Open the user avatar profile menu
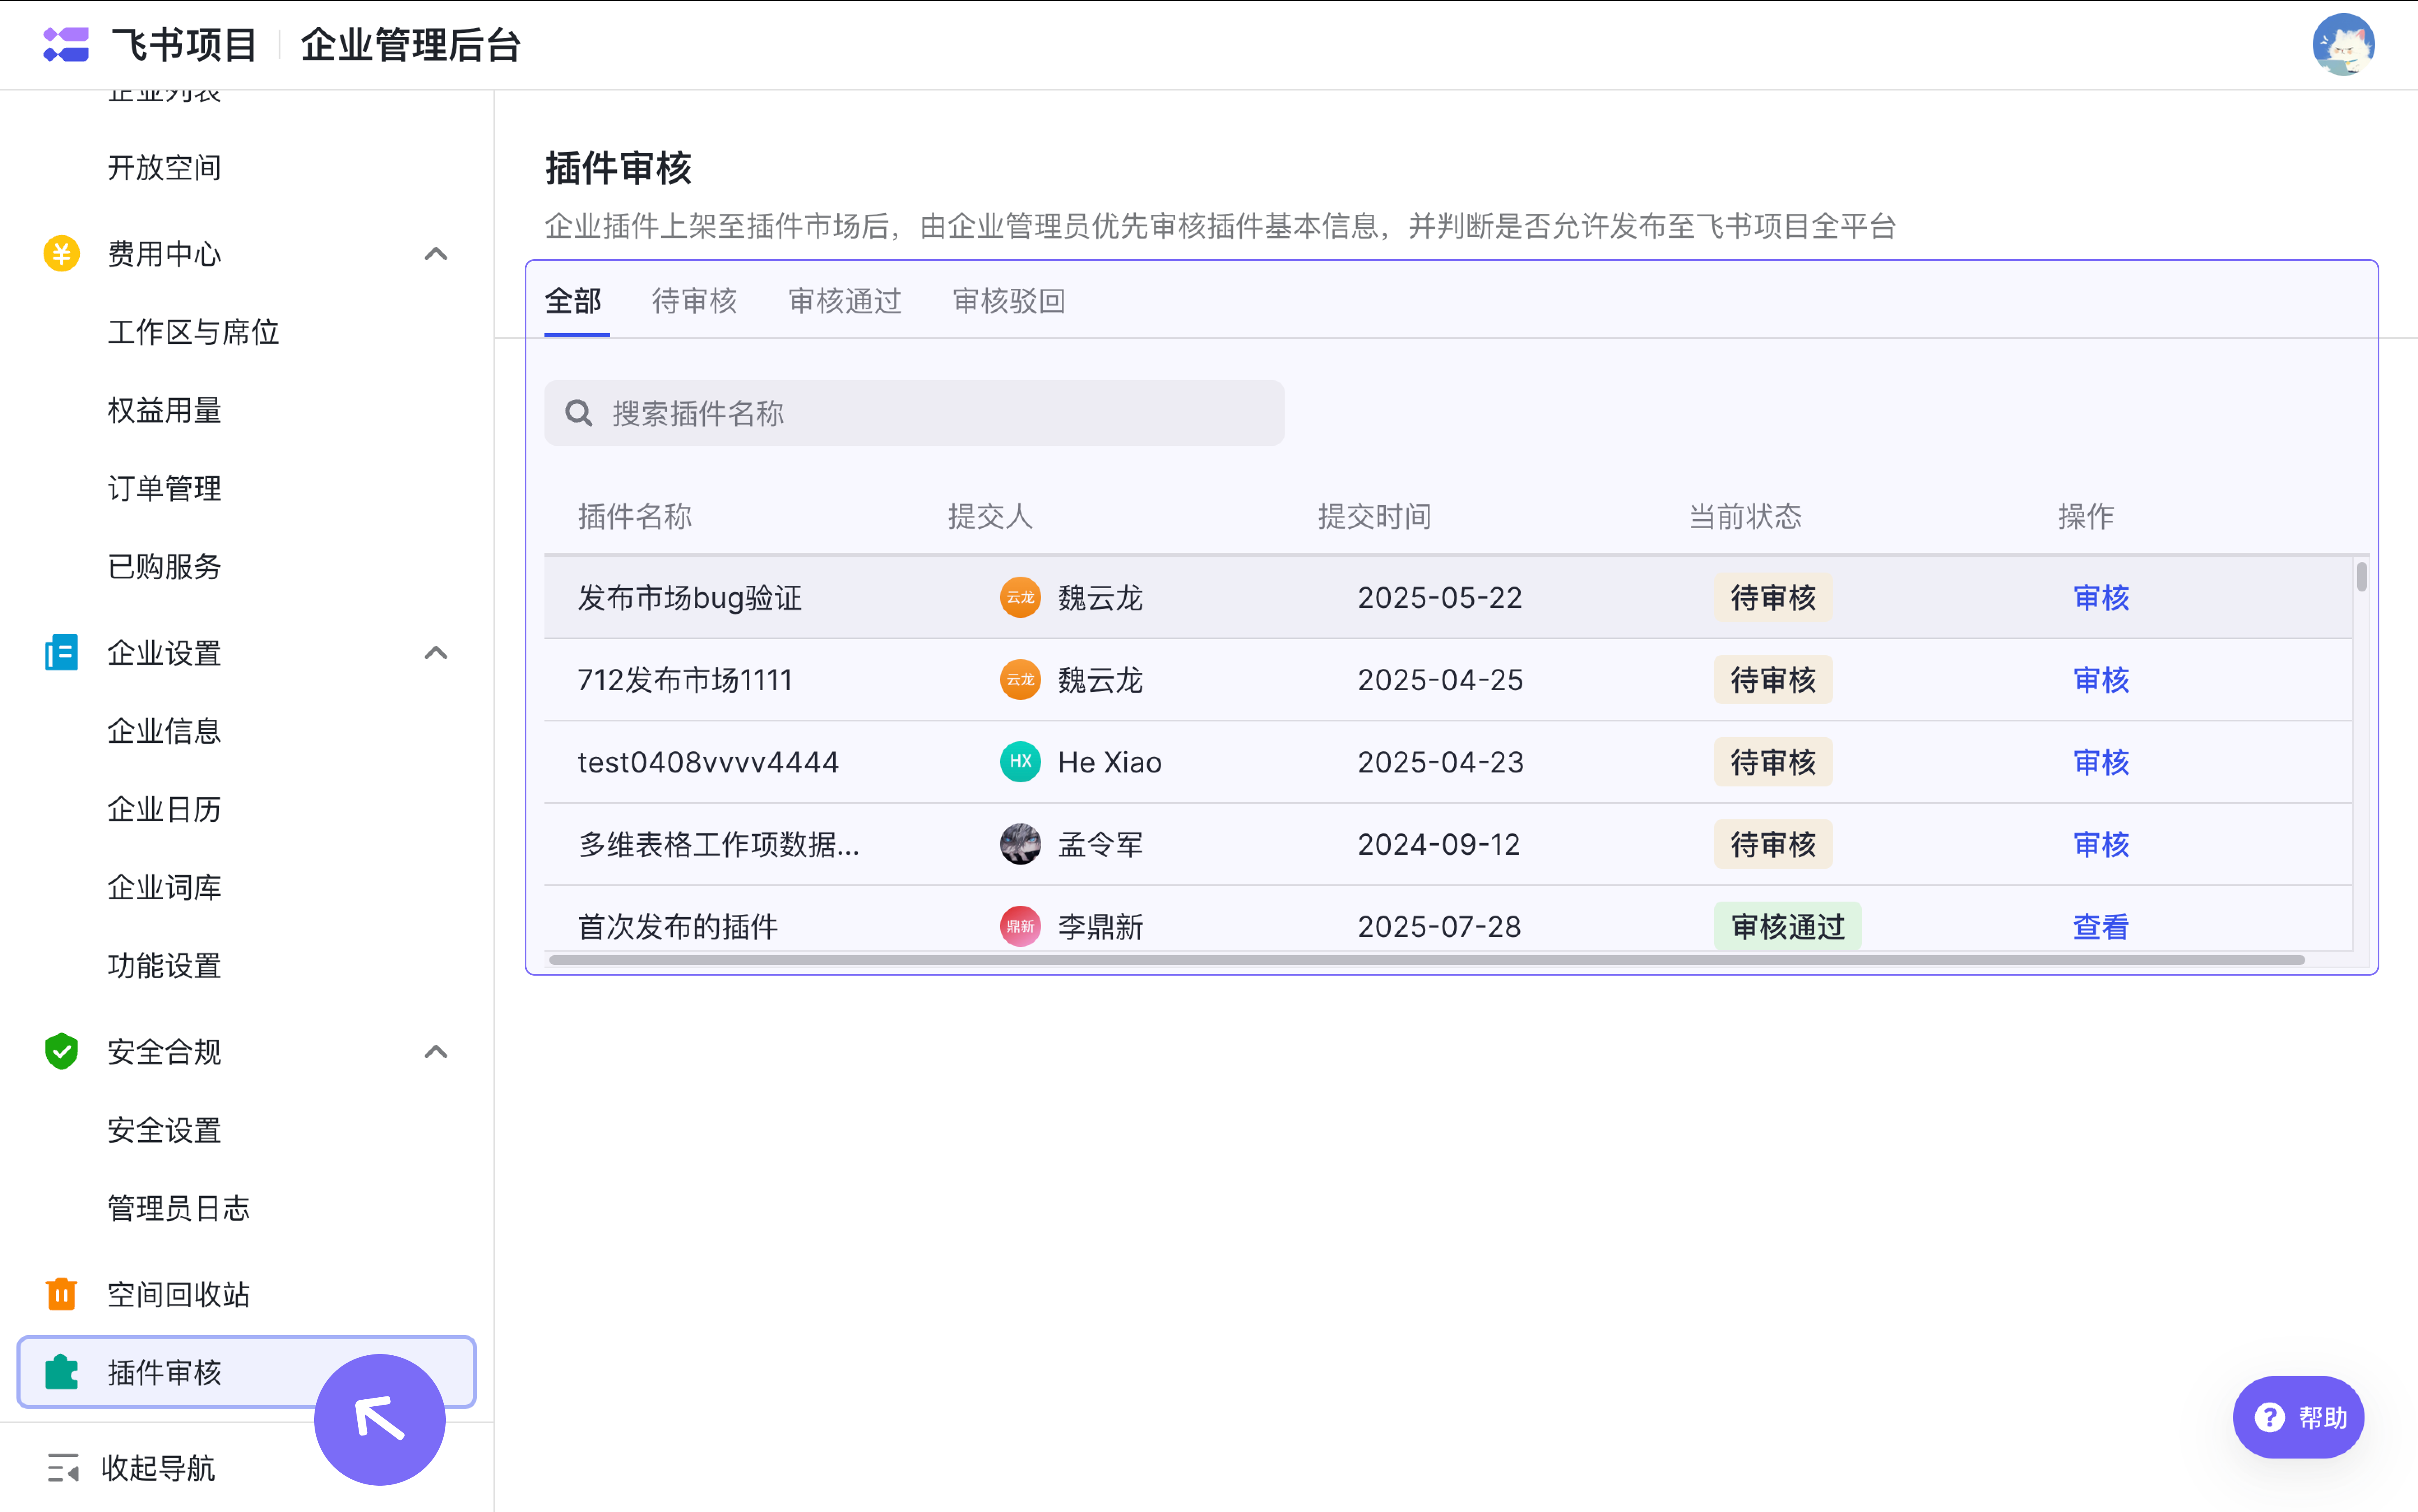Image resolution: width=2418 pixels, height=1512 pixels. point(2343,45)
